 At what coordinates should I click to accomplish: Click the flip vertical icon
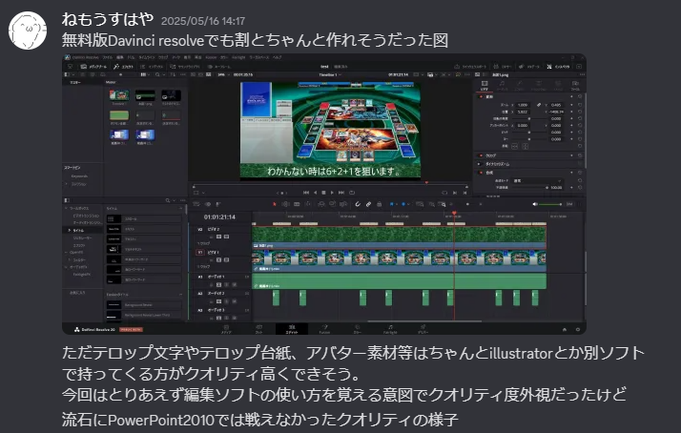(x=526, y=146)
